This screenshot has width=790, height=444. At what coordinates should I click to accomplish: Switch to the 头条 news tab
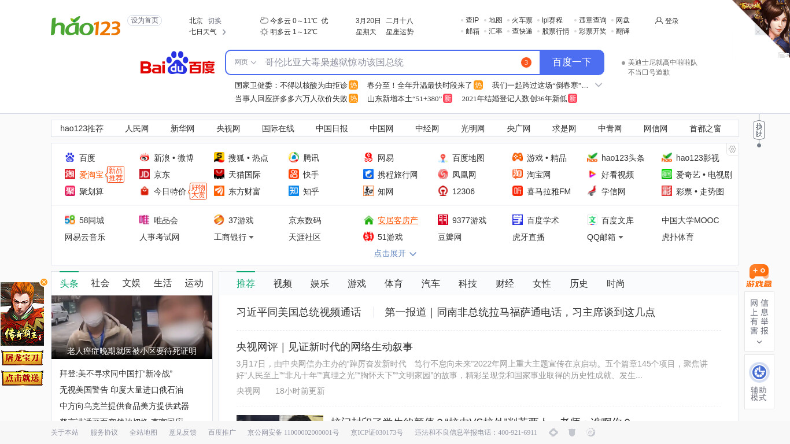pos(69,283)
